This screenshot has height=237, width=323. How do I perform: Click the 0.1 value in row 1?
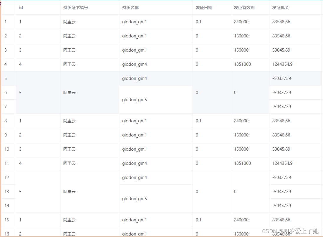198,22
